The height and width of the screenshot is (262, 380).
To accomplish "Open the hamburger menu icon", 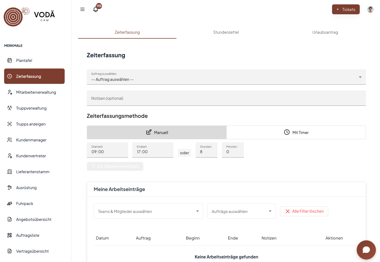I will coord(82,9).
